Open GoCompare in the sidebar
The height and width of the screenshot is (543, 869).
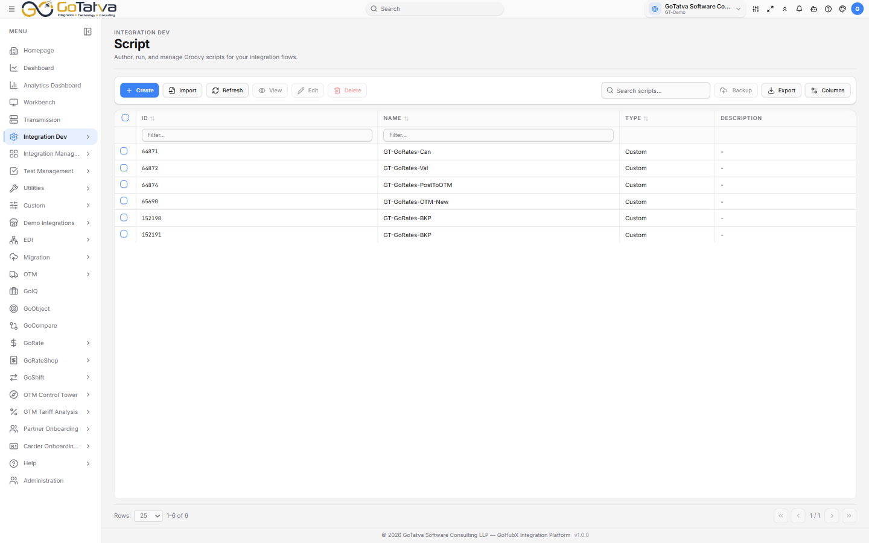(51, 326)
